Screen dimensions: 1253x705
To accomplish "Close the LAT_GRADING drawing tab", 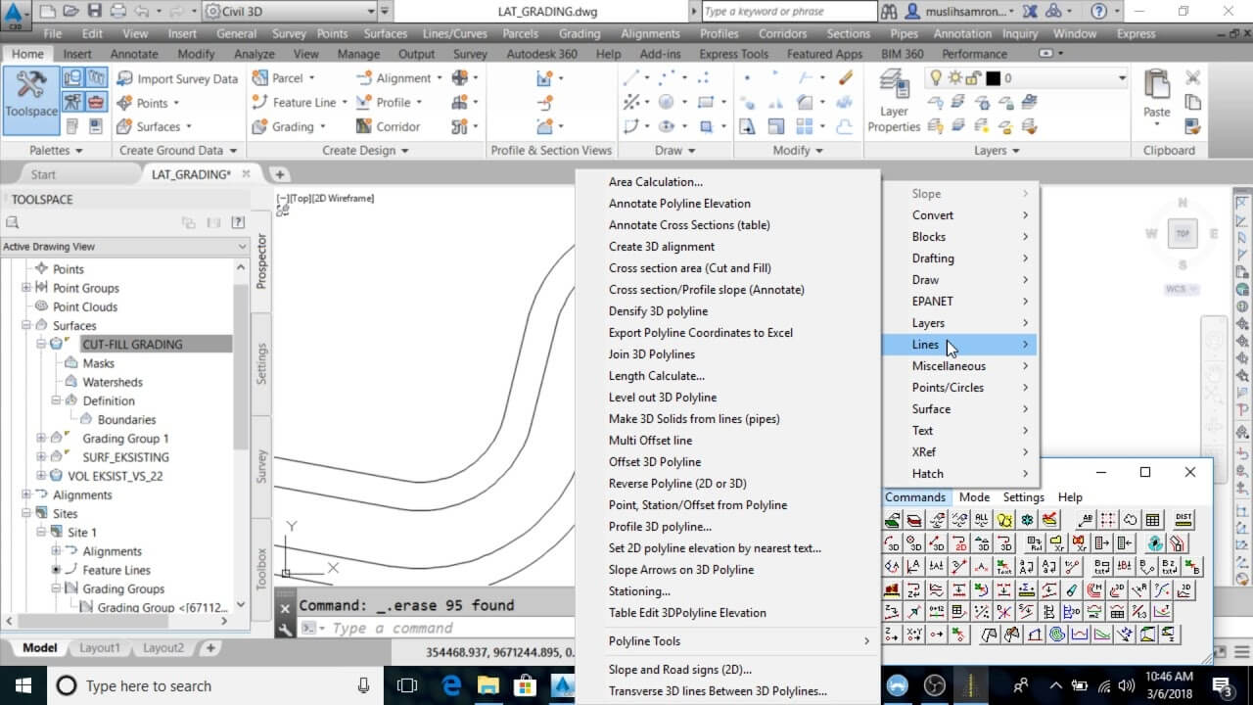I will 246,173.
